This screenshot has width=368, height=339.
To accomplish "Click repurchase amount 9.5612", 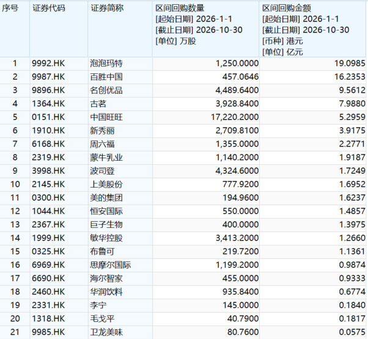I will click(x=352, y=90).
